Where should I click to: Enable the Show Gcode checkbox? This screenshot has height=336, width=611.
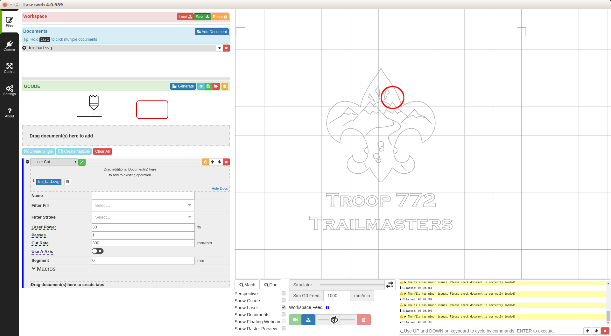pos(284,300)
